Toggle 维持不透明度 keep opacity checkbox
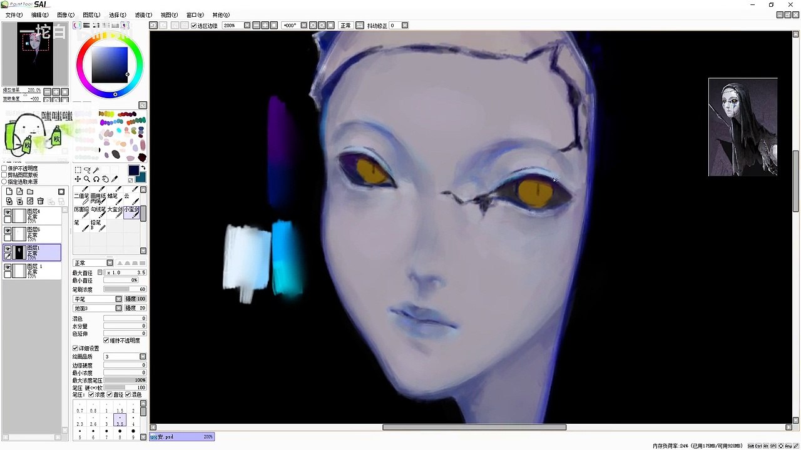 (106, 341)
